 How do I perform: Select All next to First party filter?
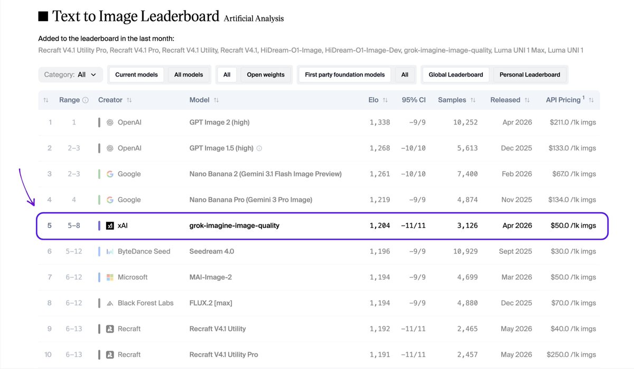click(405, 74)
